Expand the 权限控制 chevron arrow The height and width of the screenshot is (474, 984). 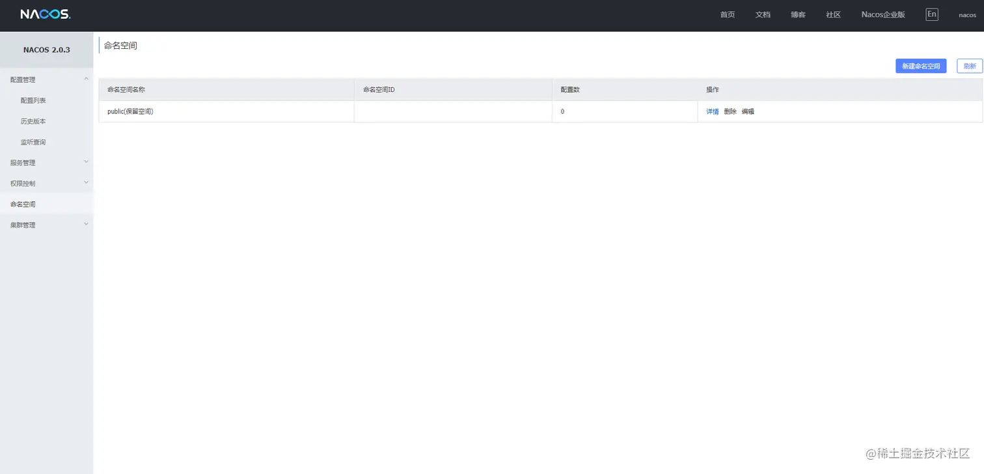[x=86, y=182]
